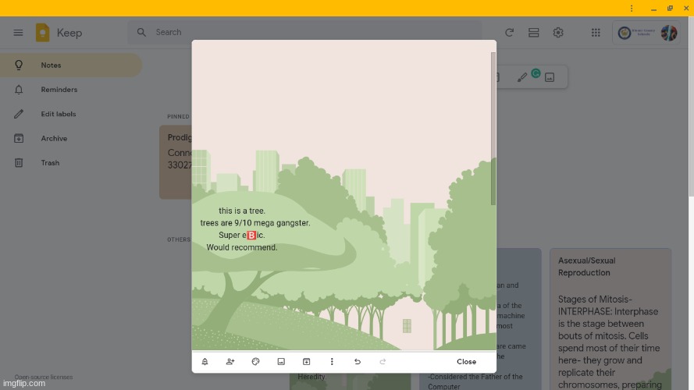The image size is (694, 390).
Task: Click the browser window three-dot menu
Action: [x=632, y=9]
